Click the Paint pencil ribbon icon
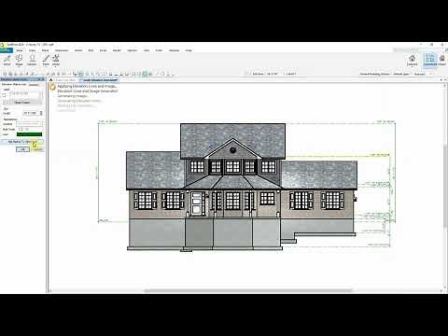448x336 pixels. [x=46, y=60]
